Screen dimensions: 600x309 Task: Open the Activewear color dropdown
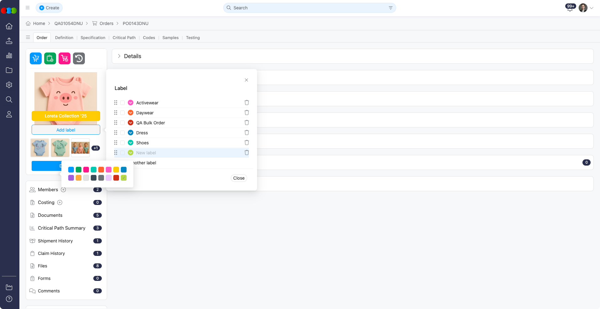[131, 103]
